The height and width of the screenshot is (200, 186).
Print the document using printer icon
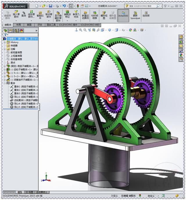[x=57, y=6]
